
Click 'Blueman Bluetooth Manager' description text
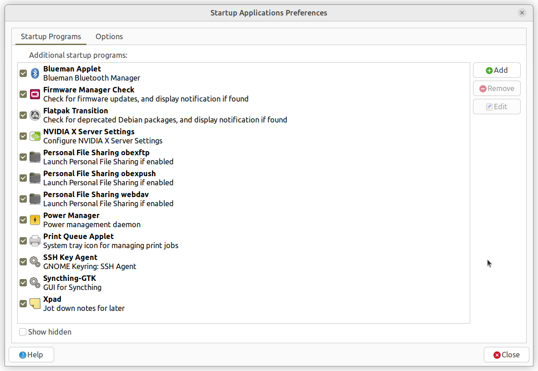[91, 78]
